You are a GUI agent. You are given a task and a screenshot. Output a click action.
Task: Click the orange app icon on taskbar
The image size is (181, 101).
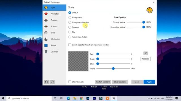pyautogui.click(x=107, y=98)
